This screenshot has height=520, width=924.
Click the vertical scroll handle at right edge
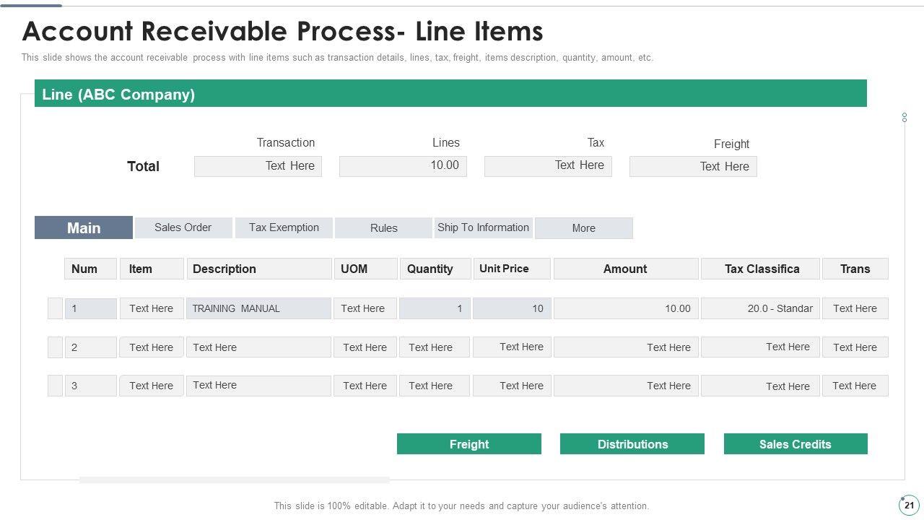click(905, 117)
